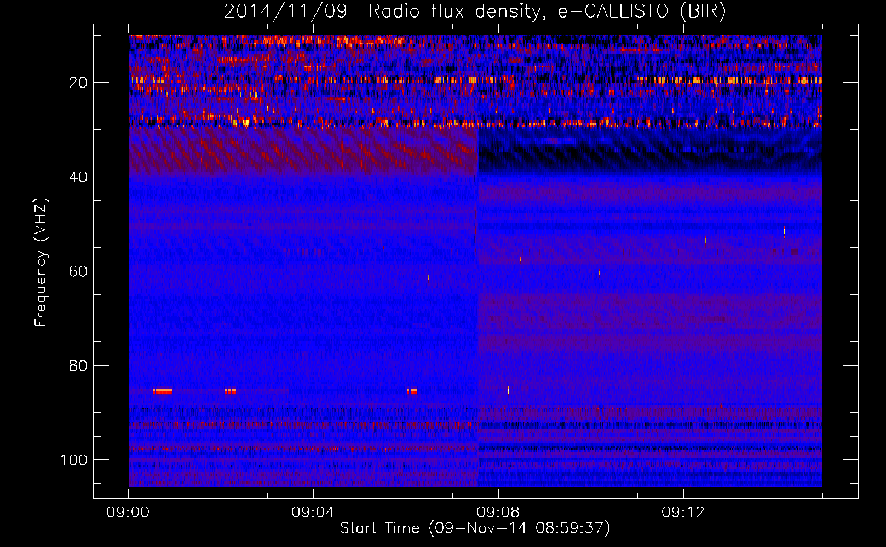Click the plot title '2014/11/09 Radio flux density'
The height and width of the screenshot is (547, 886).
point(475,11)
